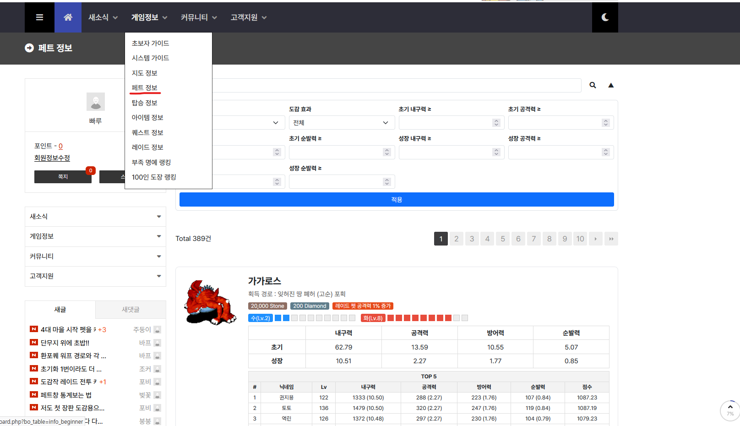
Task: Open the hamburger menu
Action: pyautogui.click(x=39, y=17)
